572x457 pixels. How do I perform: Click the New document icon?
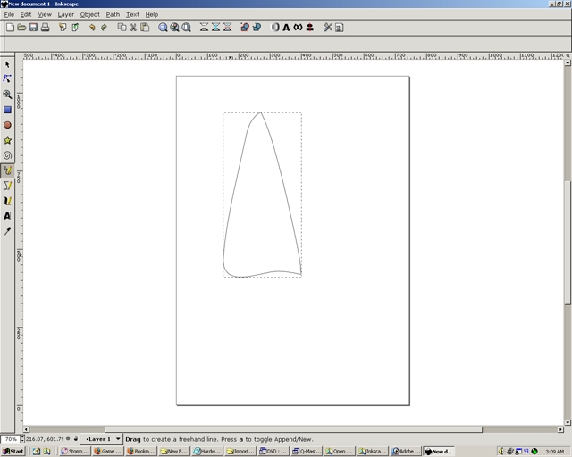point(10,28)
